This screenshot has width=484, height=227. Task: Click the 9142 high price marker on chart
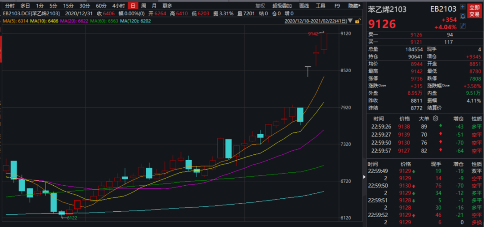click(313, 34)
